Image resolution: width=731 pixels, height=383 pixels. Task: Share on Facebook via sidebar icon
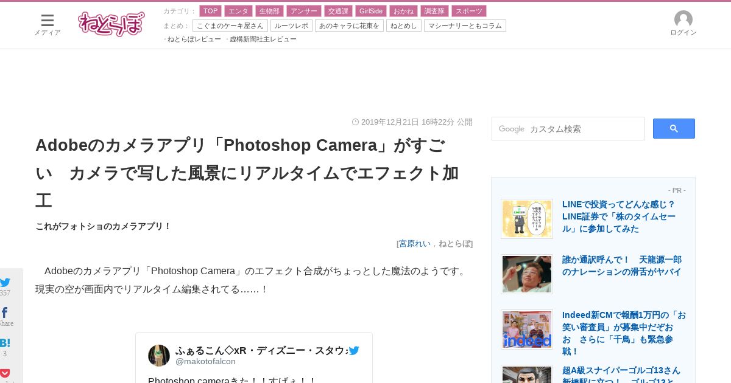pyautogui.click(x=4, y=312)
